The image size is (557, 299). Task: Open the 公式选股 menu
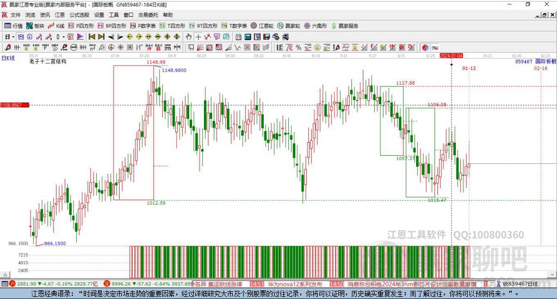(79, 15)
